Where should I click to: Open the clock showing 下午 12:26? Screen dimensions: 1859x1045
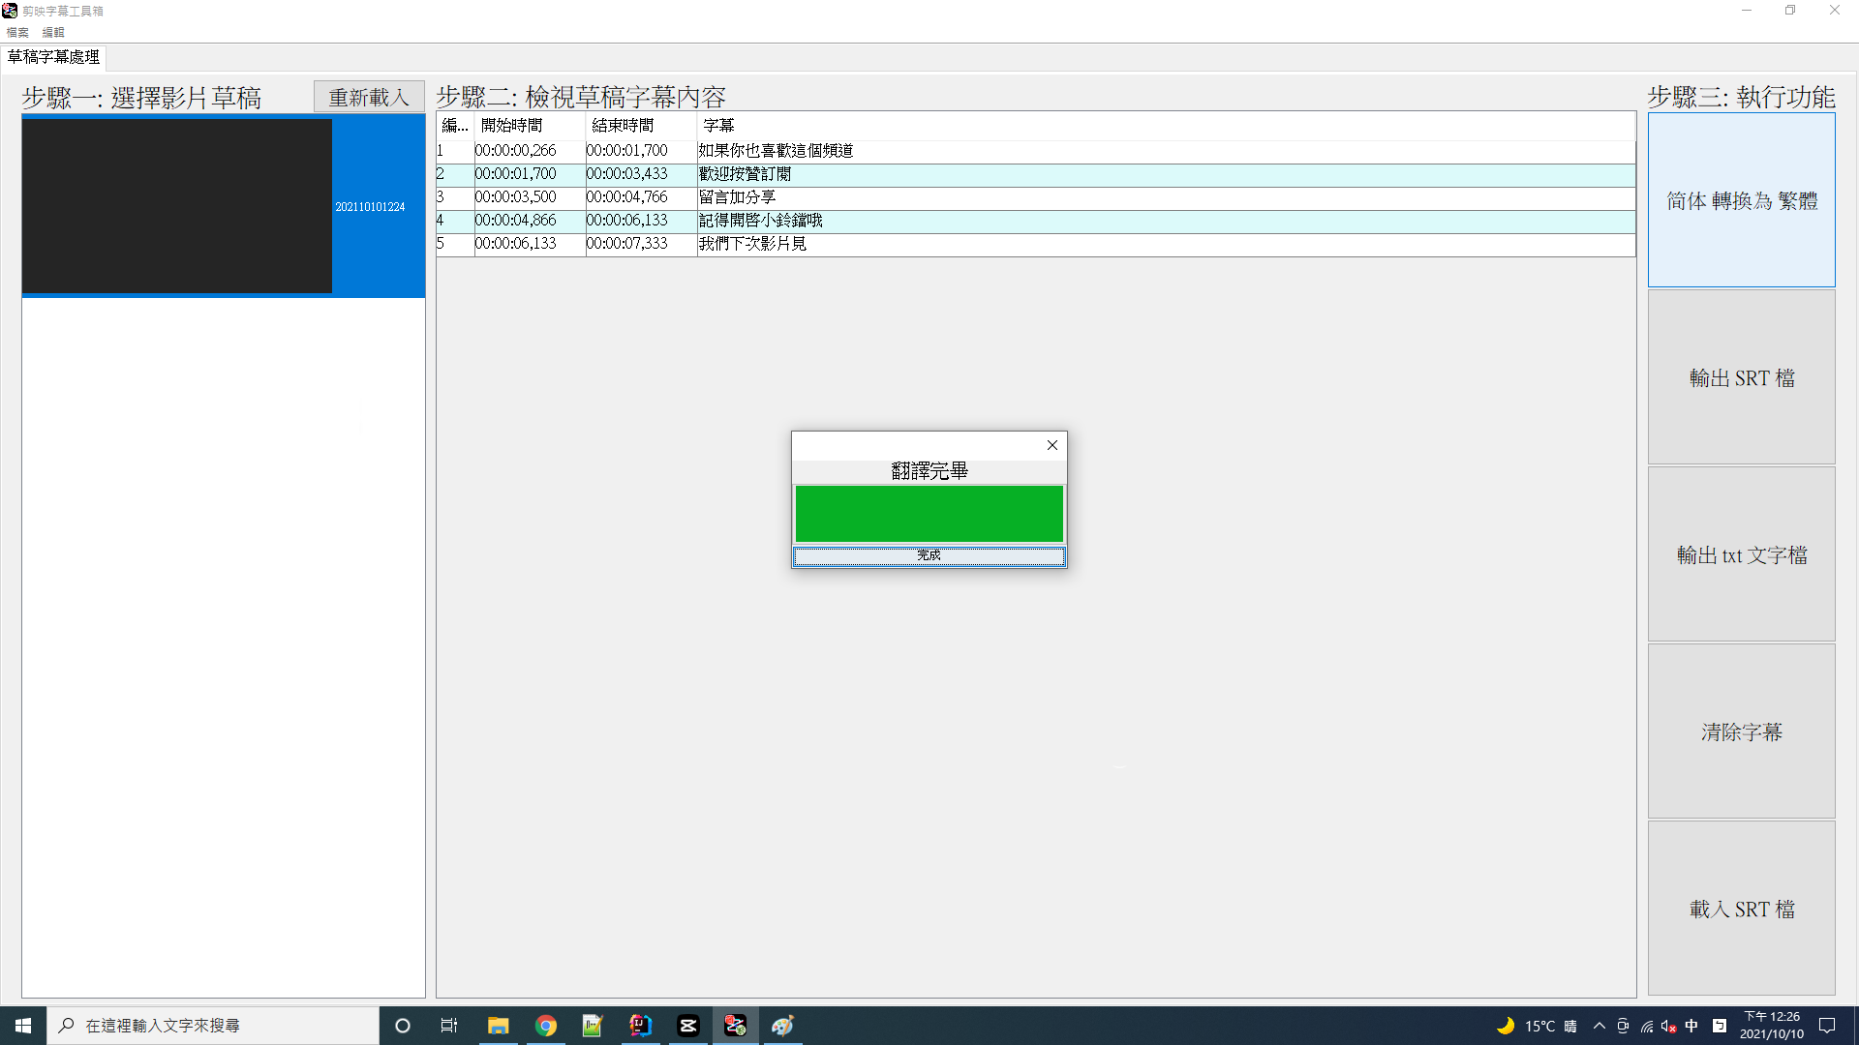(x=1772, y=1026)
